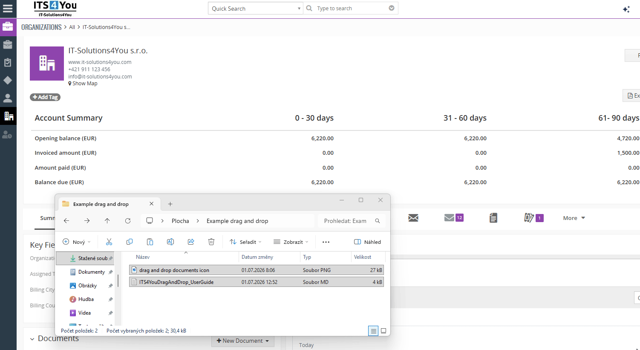
Task: Click the Prohledat search box in Explorer
Action: click(x=352, y=221)
